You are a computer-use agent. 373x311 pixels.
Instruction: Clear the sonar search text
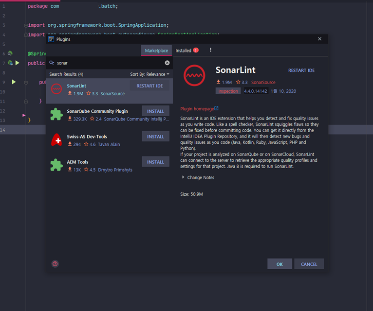(x=167, y=63)
